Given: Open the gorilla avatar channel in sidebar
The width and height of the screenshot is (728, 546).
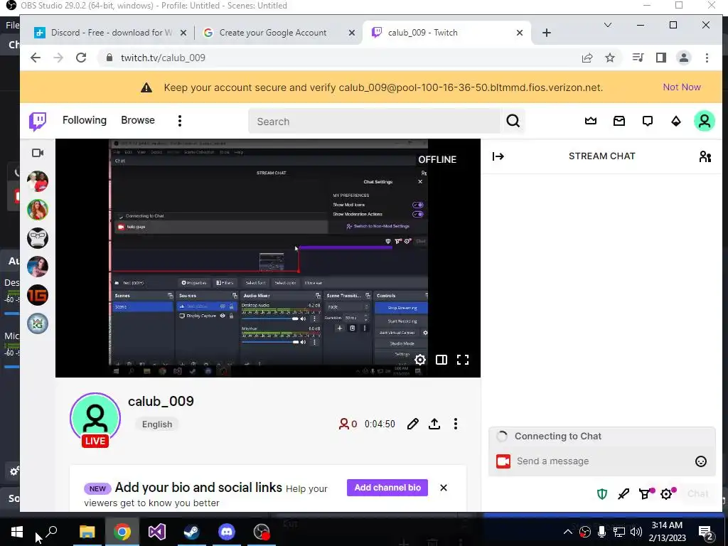Looking at the screenshot, I should click(38, 238).
